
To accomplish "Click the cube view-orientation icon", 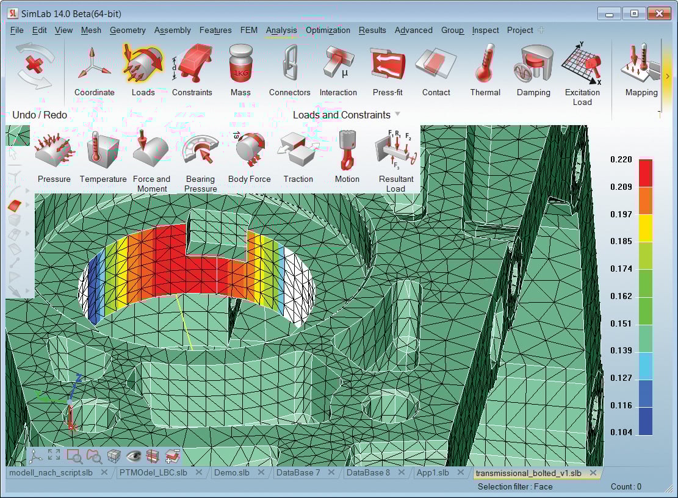I will point(114,456).
